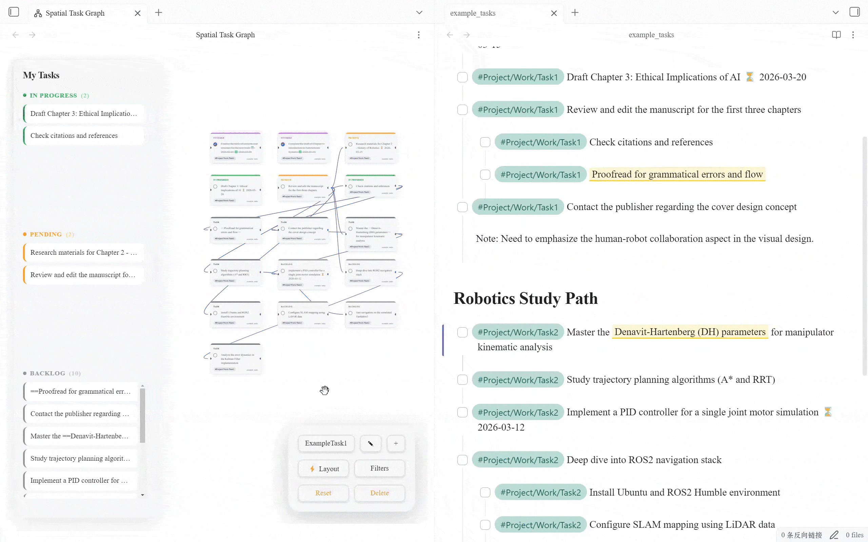
Task: Click the plus icon in the graph control panel
Action: click(x=396, y=443)
